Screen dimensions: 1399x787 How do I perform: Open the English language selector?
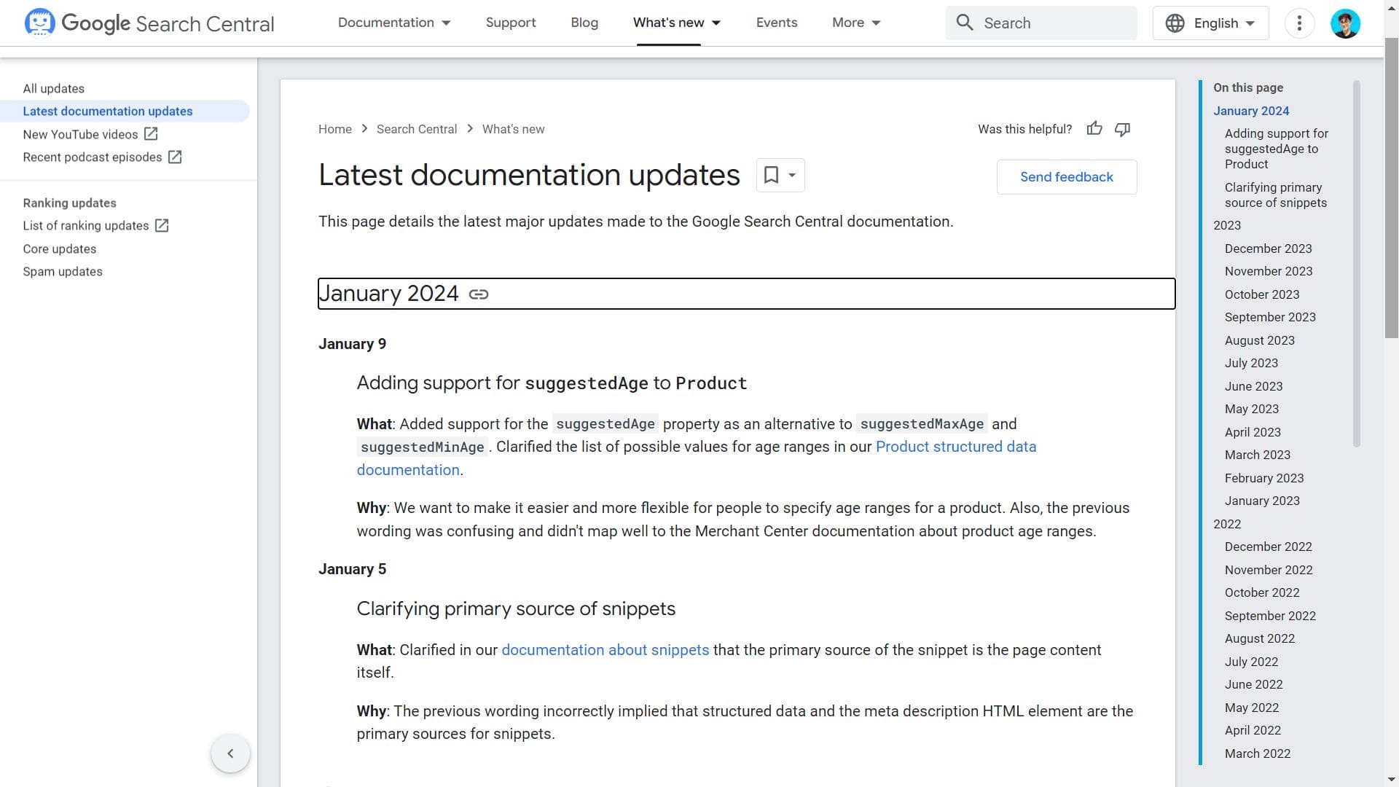pyautogui.click(x=1210, y=23)
